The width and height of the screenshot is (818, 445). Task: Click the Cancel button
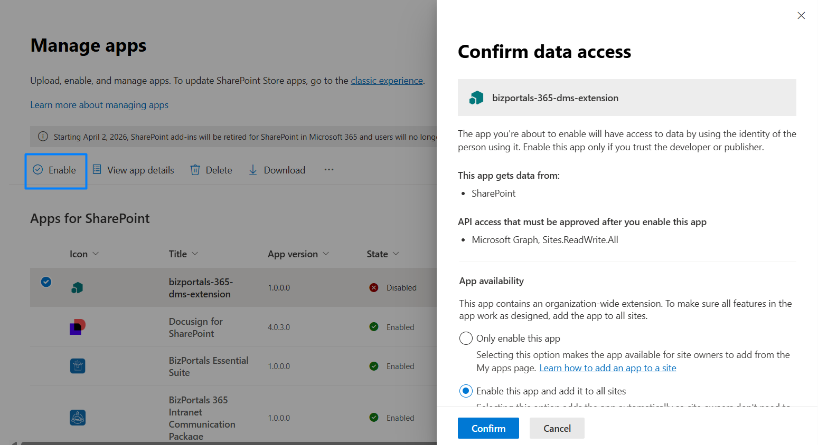[557, 428]
